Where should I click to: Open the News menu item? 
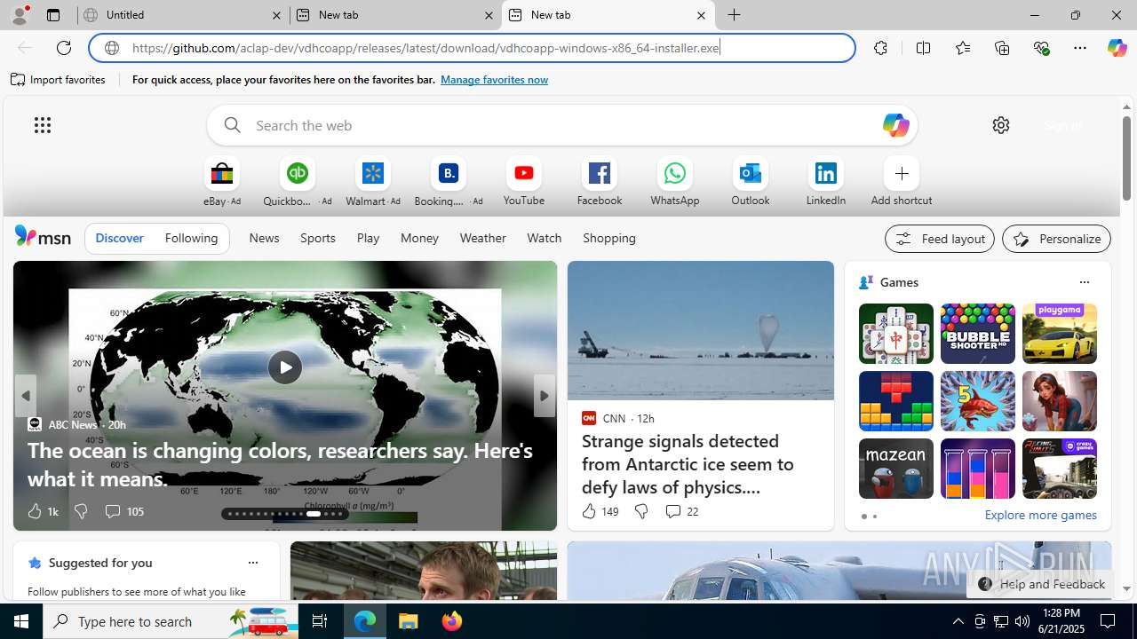pyautogui.click(x=264, y=238)
